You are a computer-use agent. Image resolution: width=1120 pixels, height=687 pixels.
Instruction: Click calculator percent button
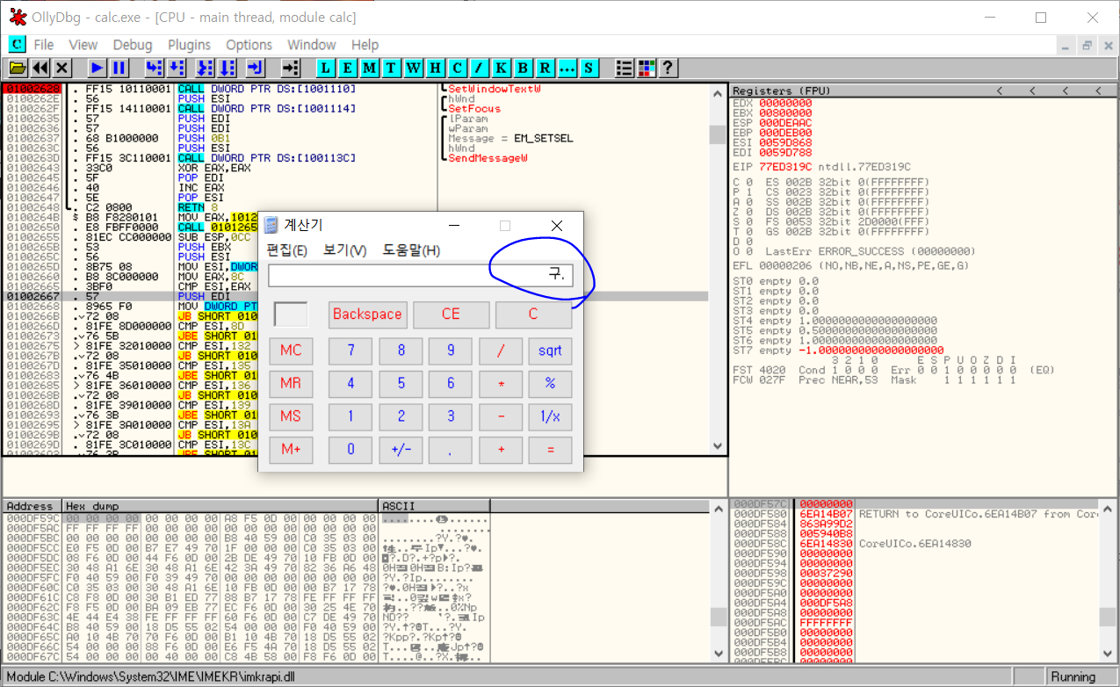[550, 384]
